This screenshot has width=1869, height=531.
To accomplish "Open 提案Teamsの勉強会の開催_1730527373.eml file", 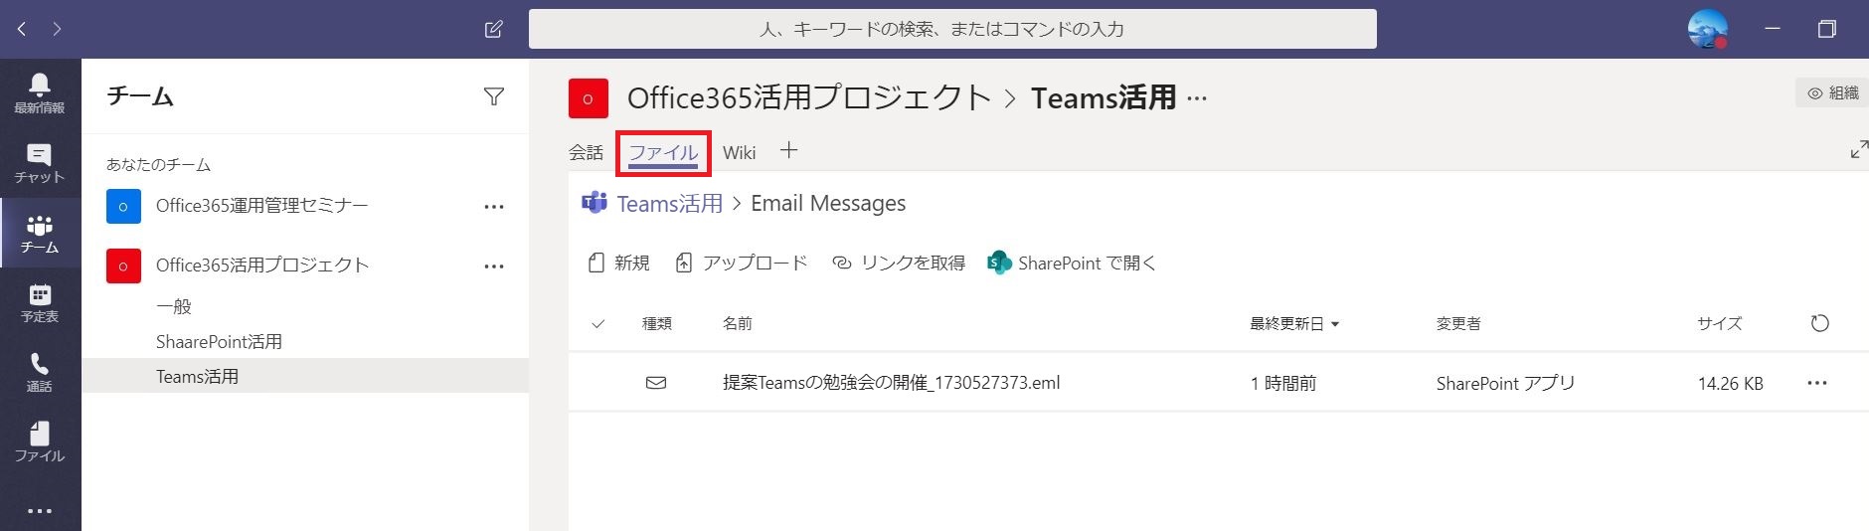I will [891, 383].
